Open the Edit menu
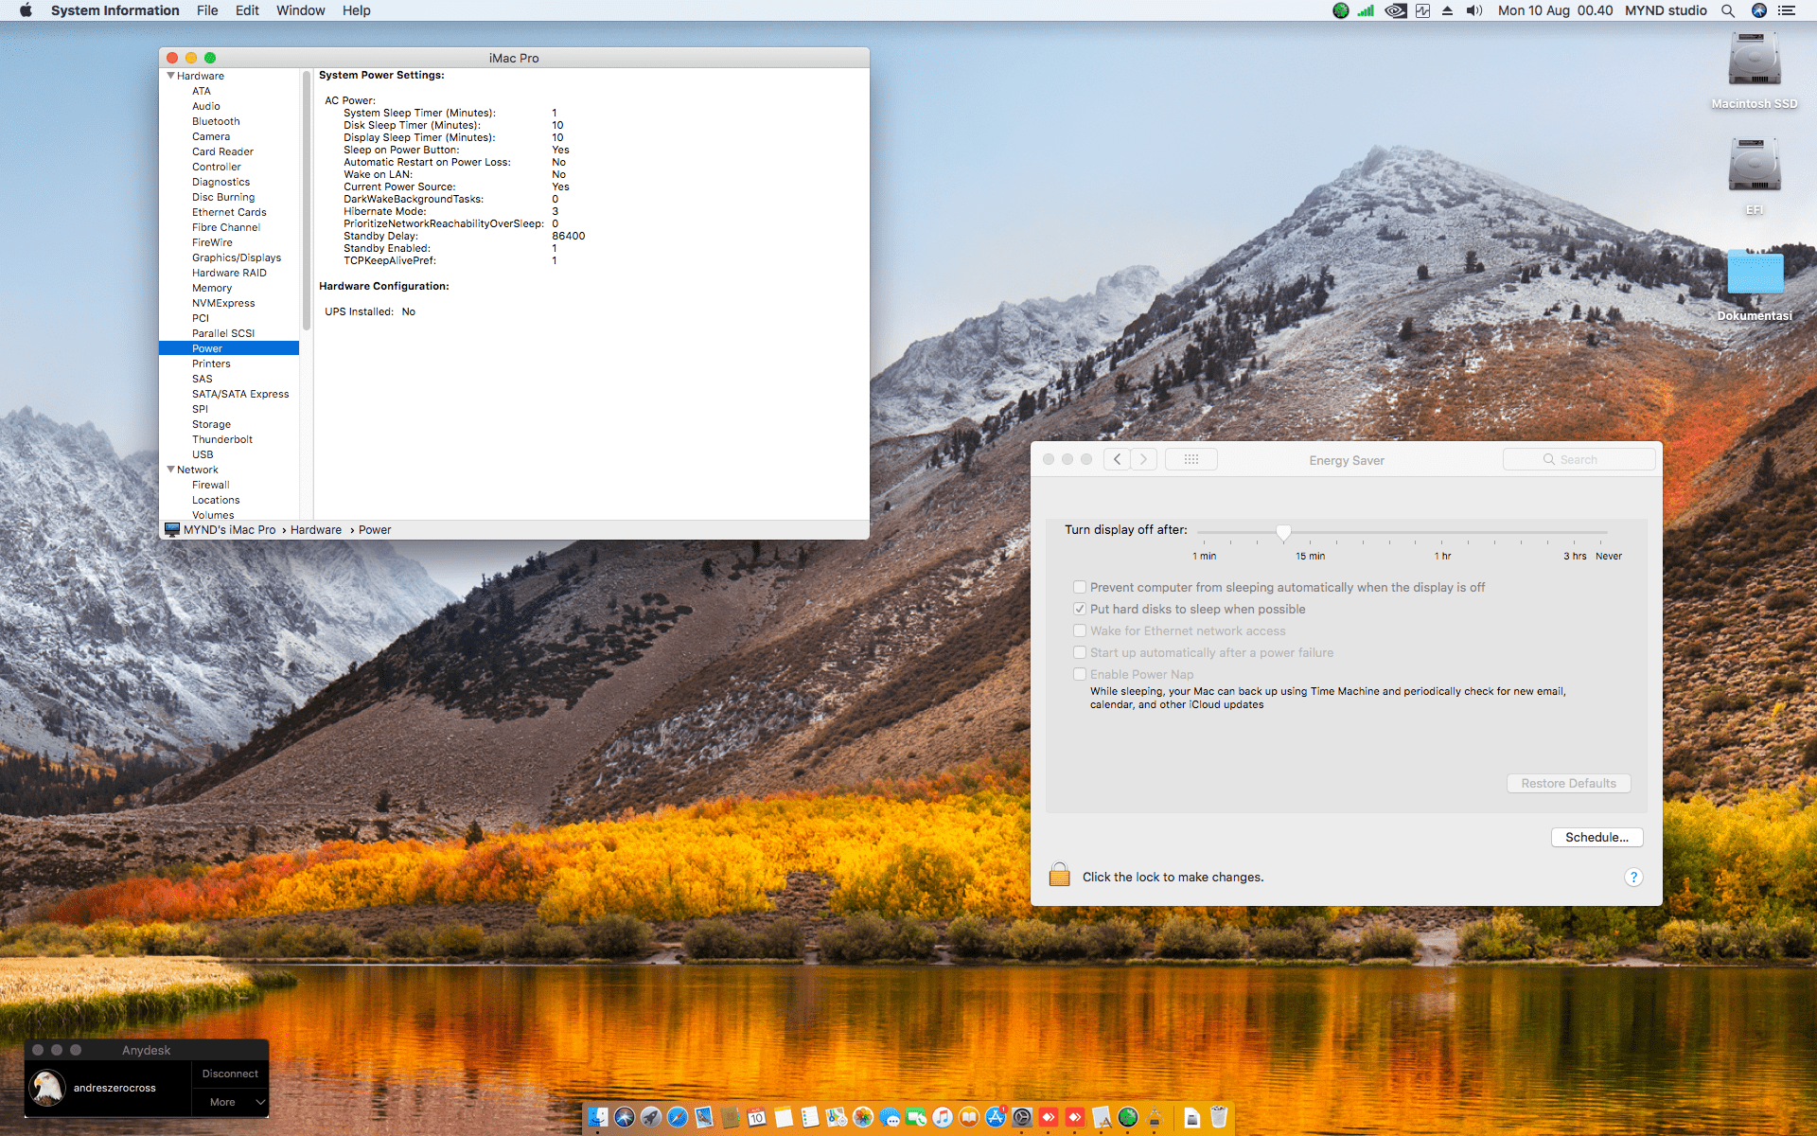This screenshot has width=1817, height=1136. pyautogui.click(x=247, y=10)
